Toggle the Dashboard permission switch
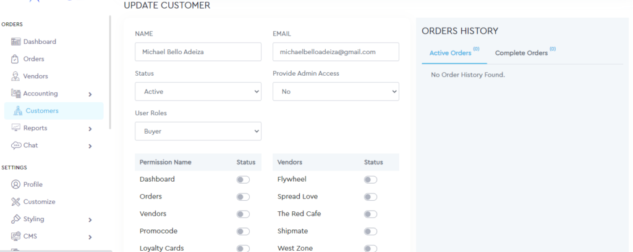Screen dimensions: 633x252 click(243, 179)
